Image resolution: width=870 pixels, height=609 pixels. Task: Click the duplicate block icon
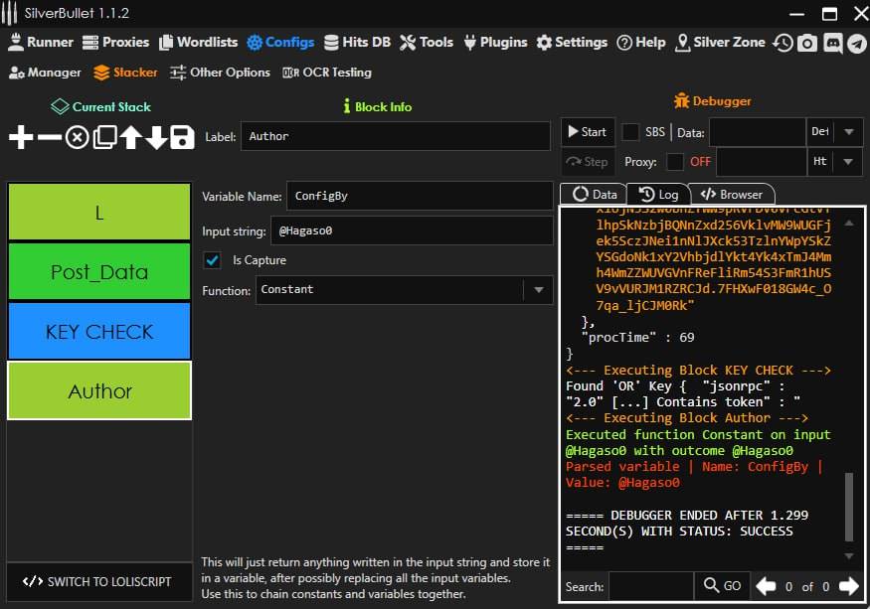(x=104, y=138)
